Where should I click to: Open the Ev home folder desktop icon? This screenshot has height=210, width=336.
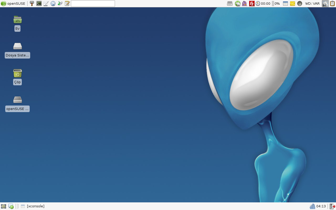click(x=17, y=23)
